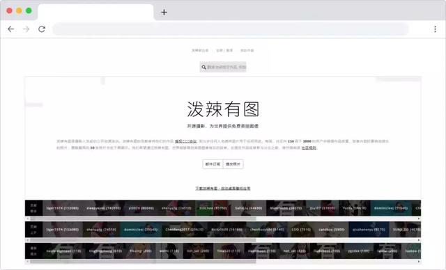Reload the page with the refresh icon
The height and width of the screenshot is (270, 446).
click(42, 29)
